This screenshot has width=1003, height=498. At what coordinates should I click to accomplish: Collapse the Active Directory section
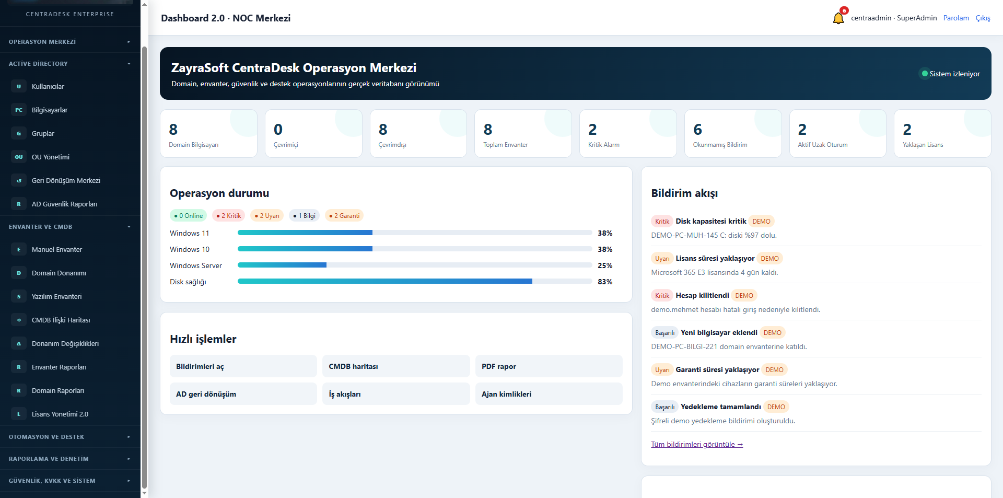[x=70, y=64]
